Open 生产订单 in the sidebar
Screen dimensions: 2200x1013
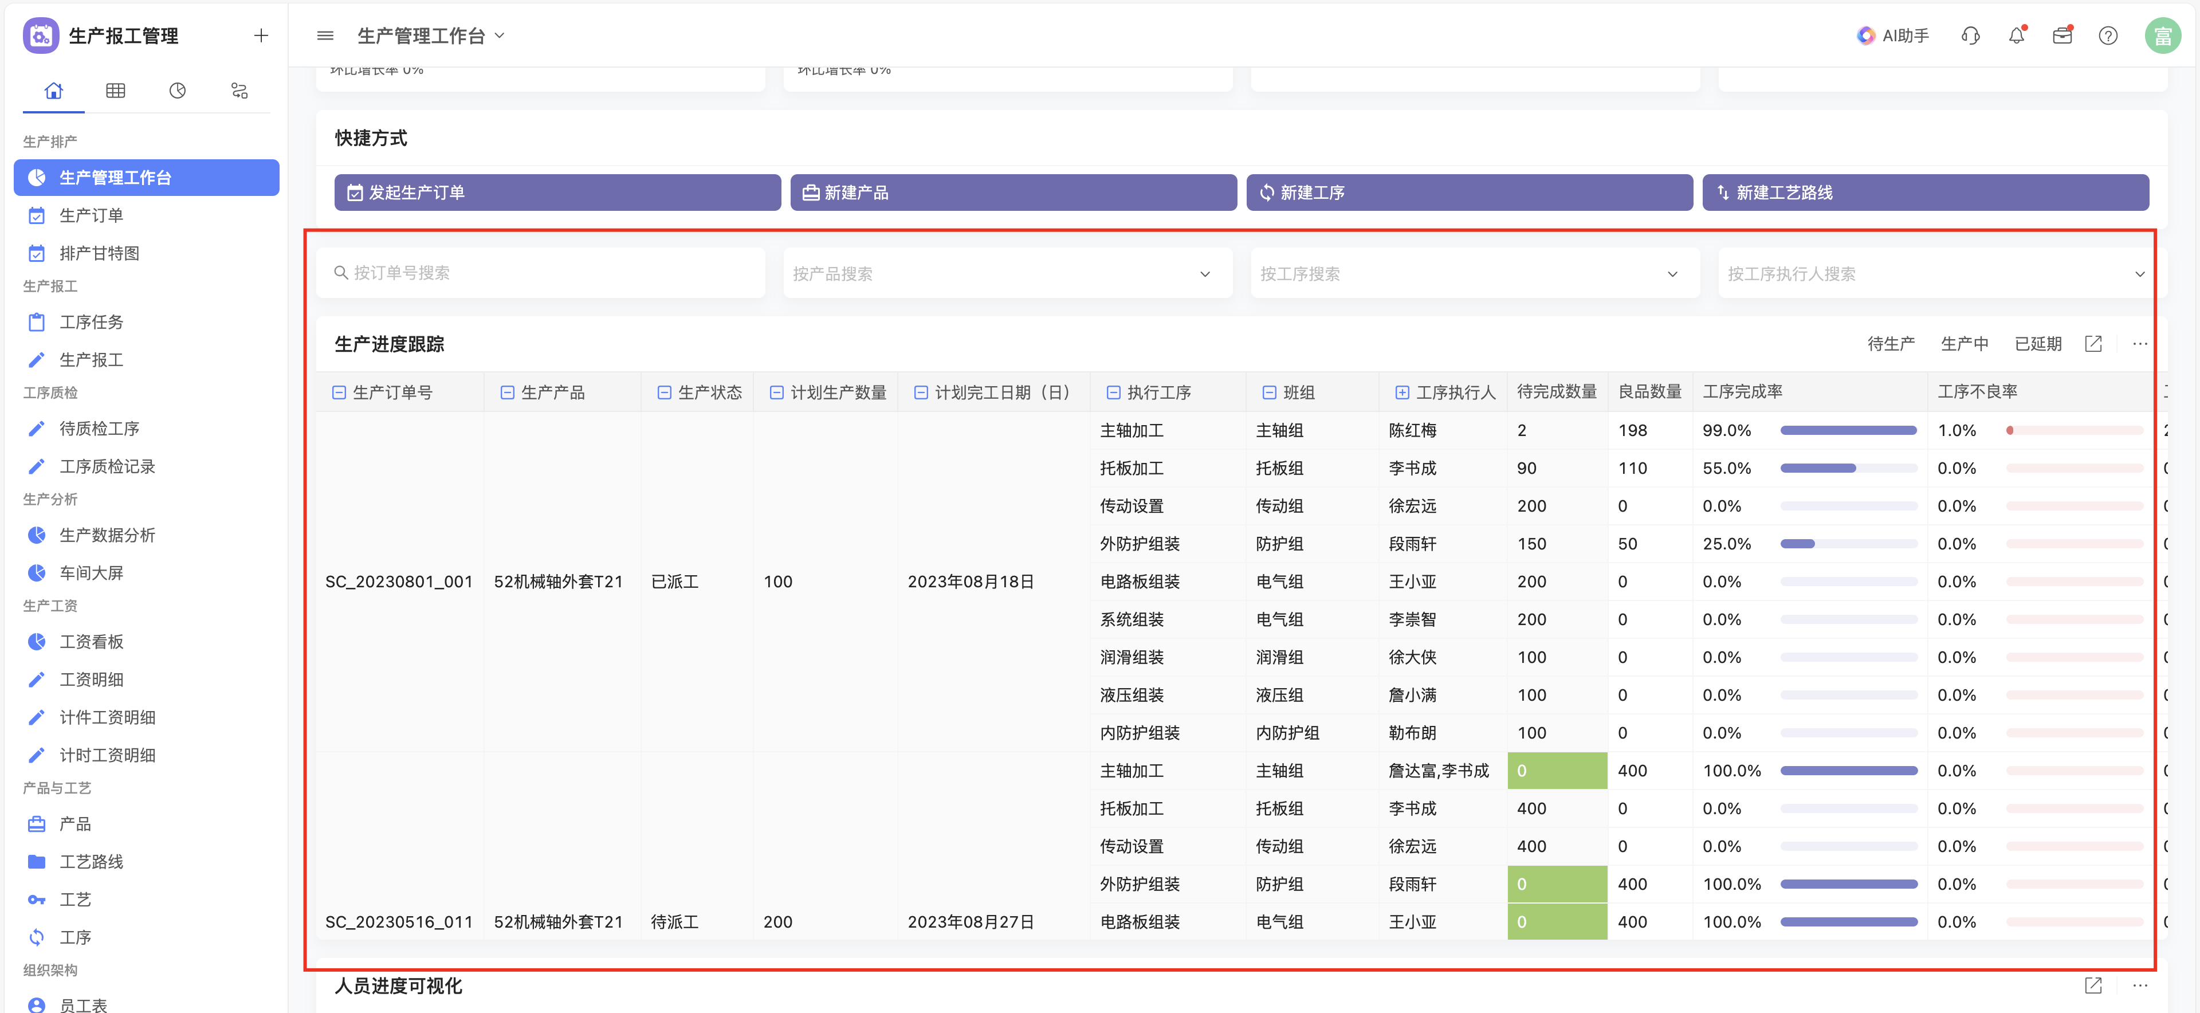pyautogui.click(x=147, y=215)
